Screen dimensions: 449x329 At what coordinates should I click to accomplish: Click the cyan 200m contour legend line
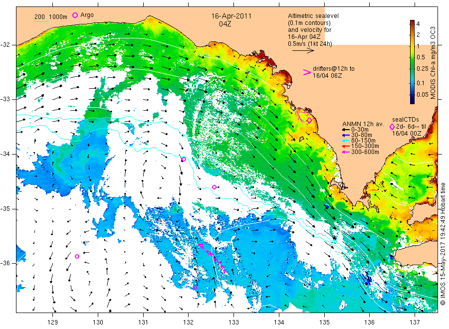41,21
